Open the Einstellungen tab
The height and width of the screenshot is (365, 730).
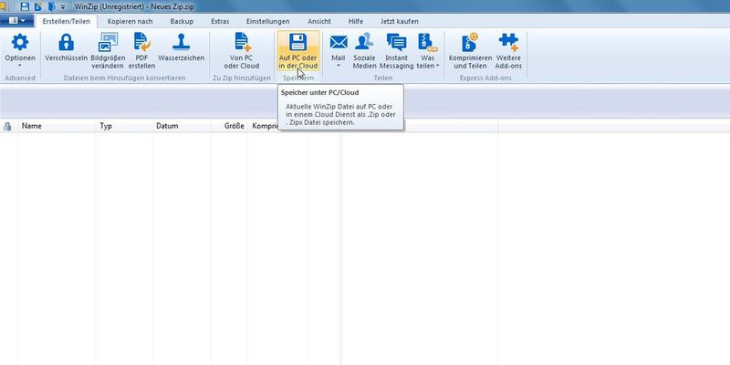[267, 21]
